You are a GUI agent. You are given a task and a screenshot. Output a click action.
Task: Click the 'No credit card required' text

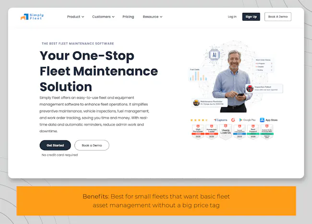(60, 155)
